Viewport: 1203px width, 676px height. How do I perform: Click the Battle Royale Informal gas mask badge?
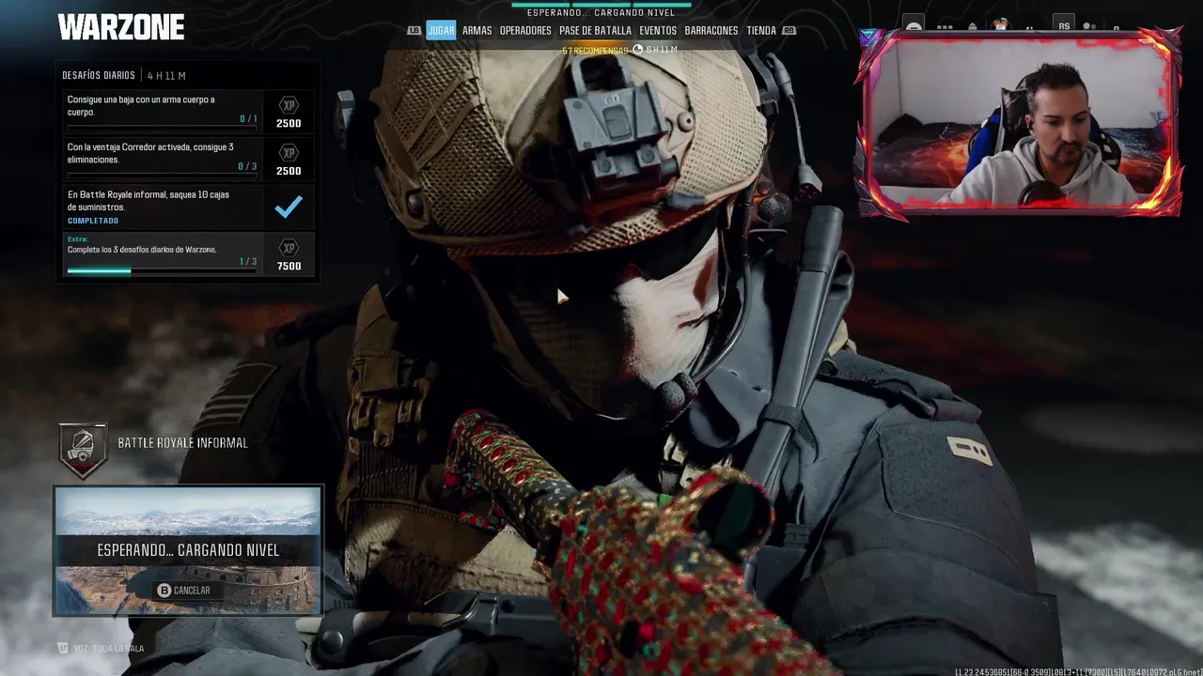(x=84, y=450)
